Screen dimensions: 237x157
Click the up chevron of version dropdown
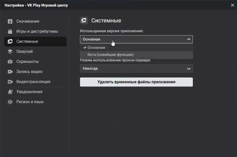(x=189, y=39)
